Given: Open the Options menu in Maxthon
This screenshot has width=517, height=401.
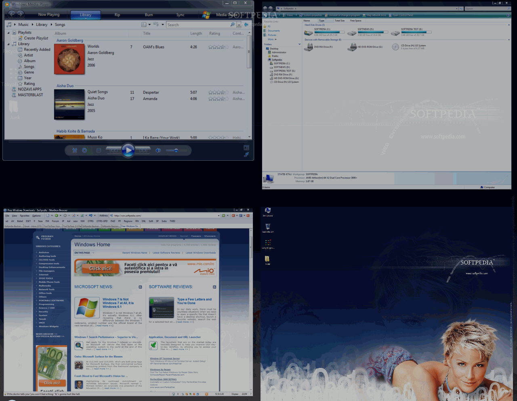Looking at the screenshot, I should [x=36, y=216].
